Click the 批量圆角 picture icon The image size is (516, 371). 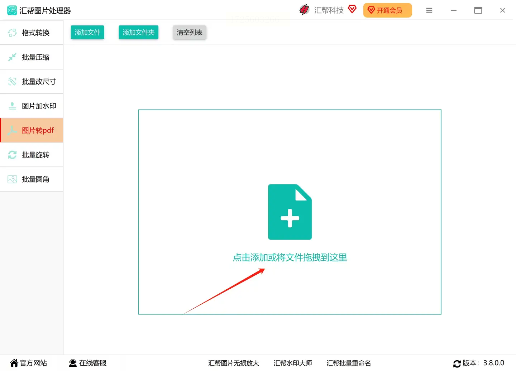(12, 179)
